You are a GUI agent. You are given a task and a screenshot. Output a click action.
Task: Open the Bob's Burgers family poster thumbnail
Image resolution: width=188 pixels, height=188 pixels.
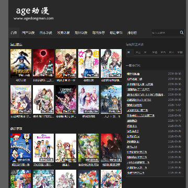pyautogui.click(x=43, y=148)
